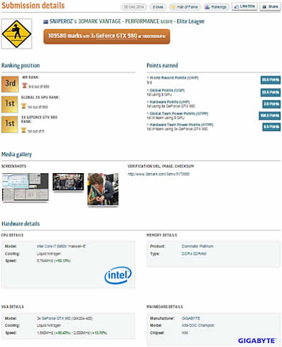Open the third media gallery photo
The height and width of the screenshot is (347, 282).
[x=103, y=189]
